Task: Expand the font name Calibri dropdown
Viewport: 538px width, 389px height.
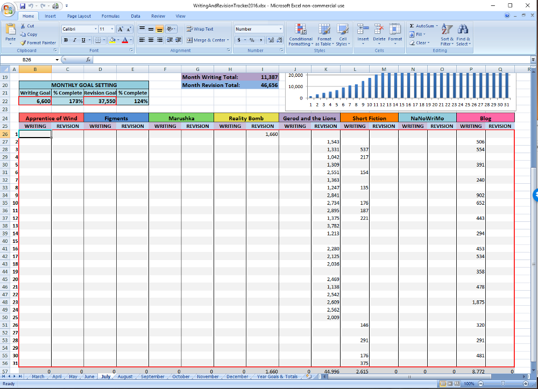Action: pyautogui.click(x=96, y=29)
